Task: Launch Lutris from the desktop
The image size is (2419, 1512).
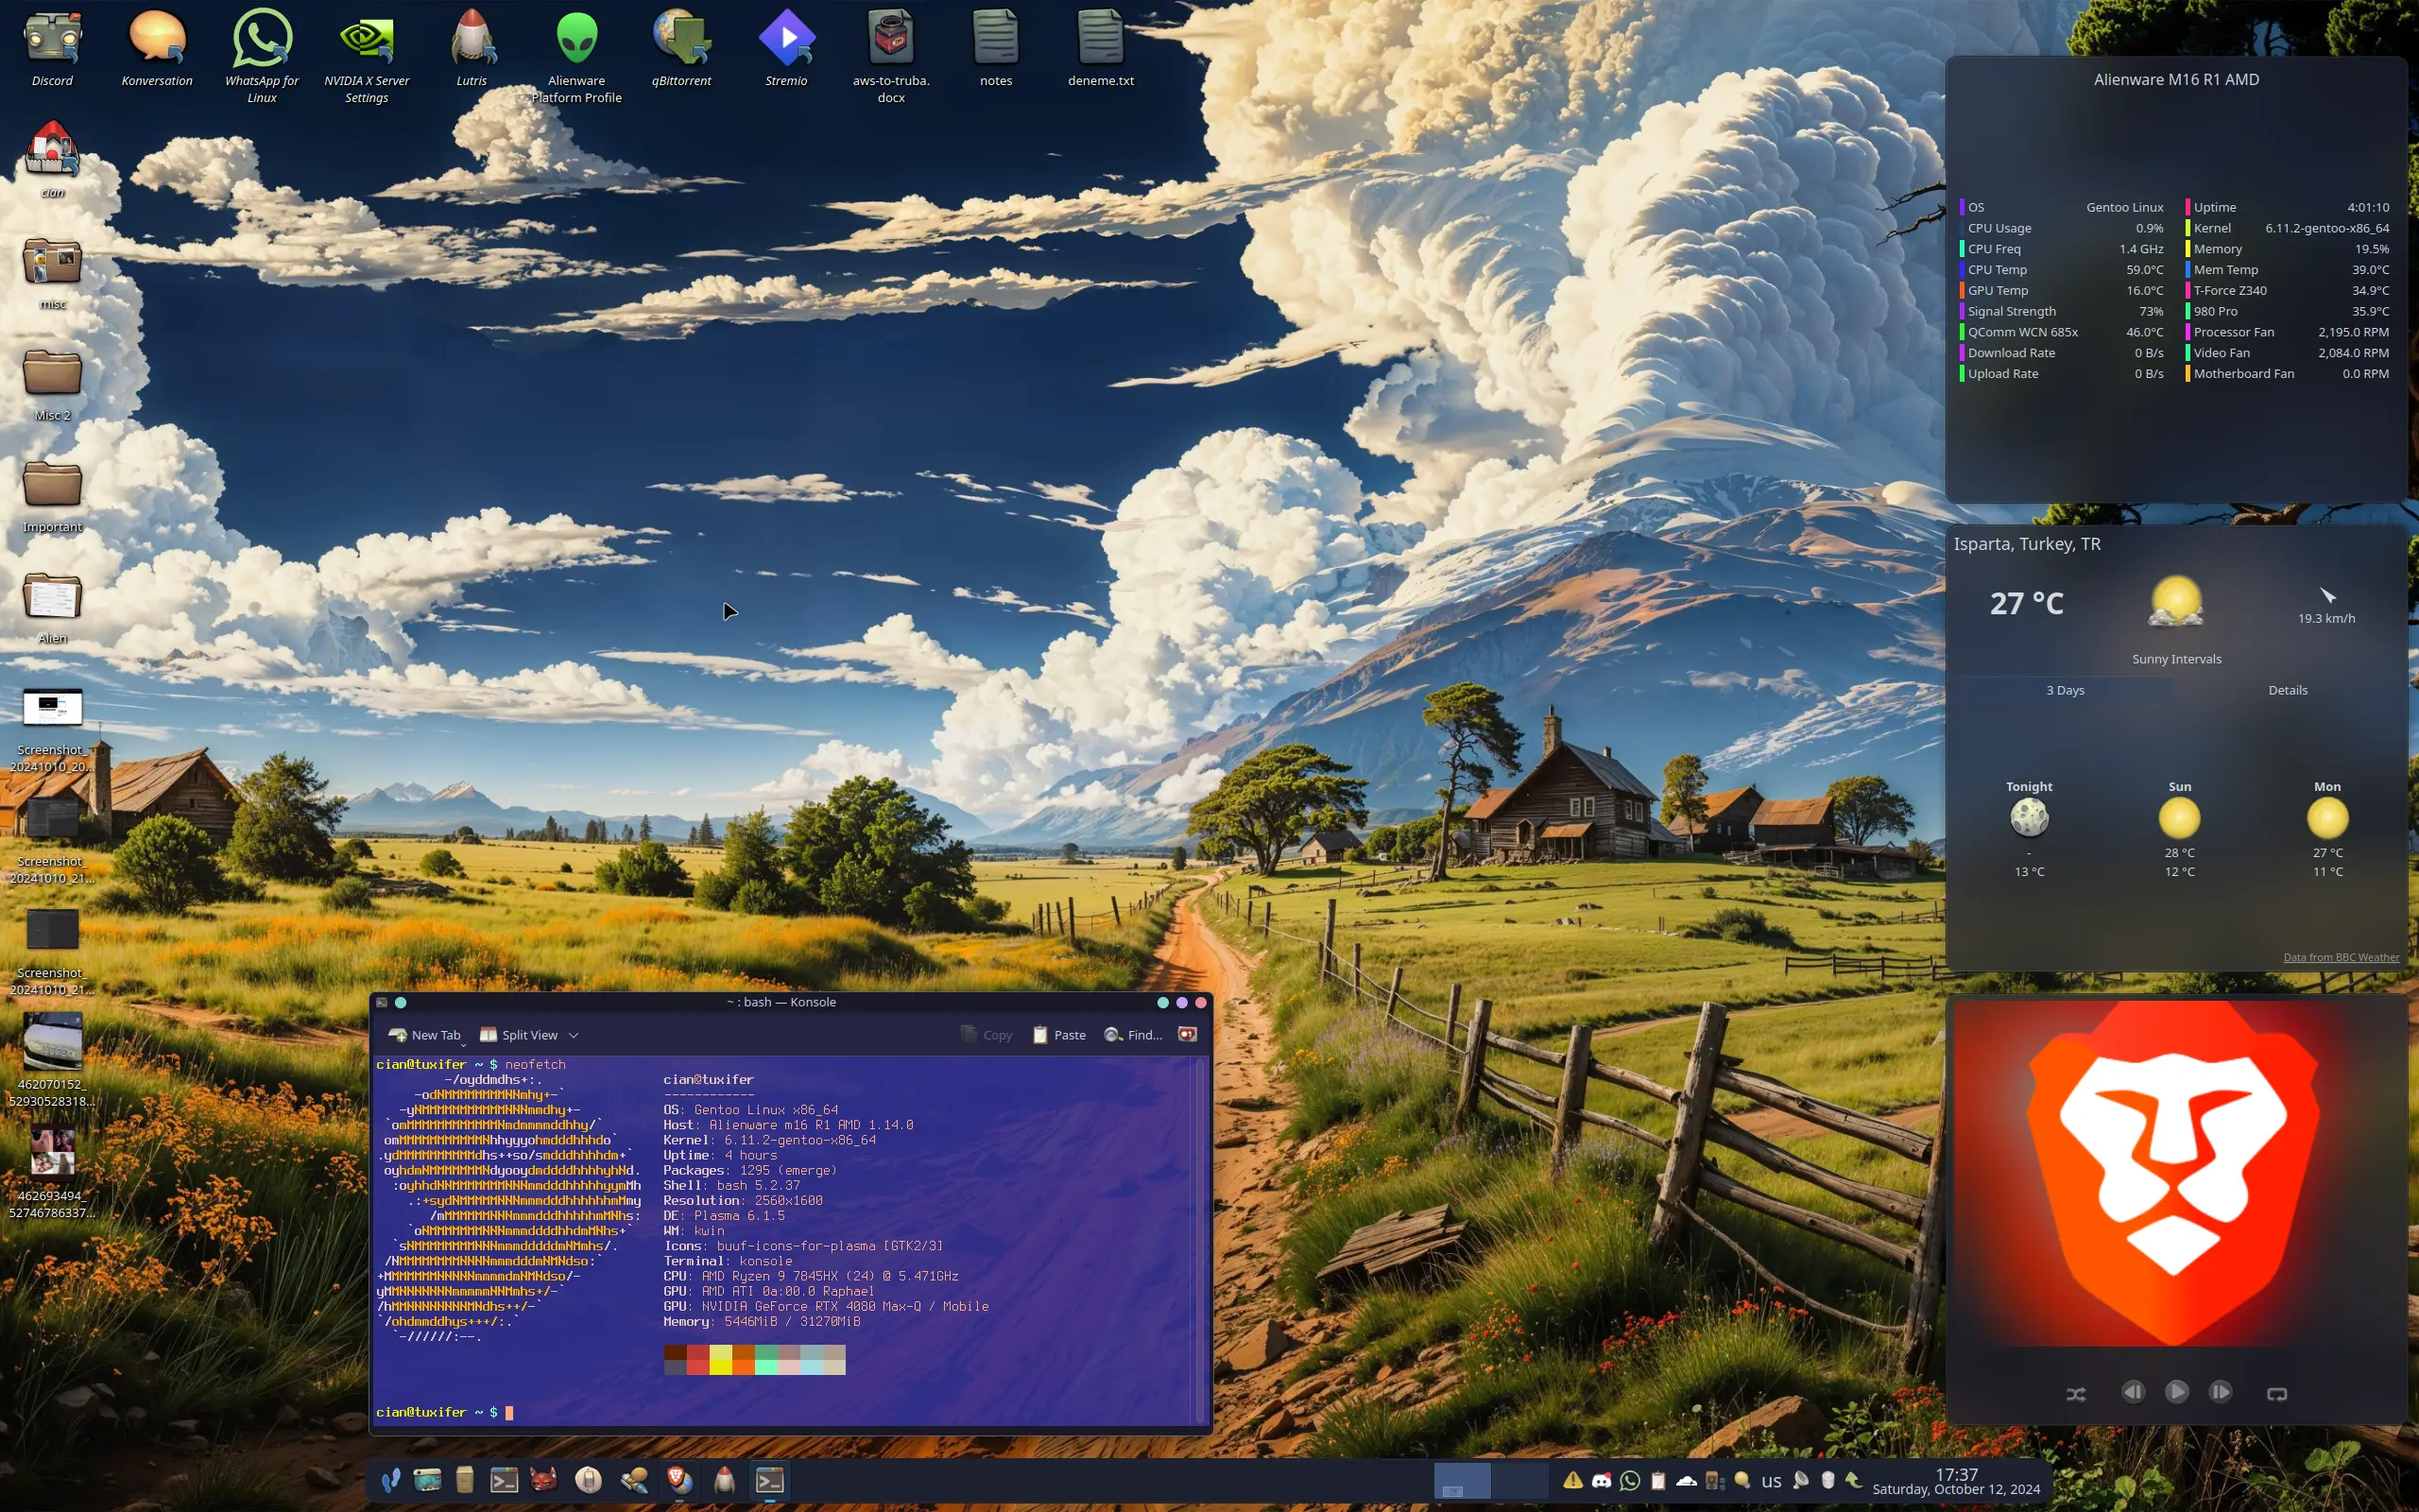Action: (472, 48)
